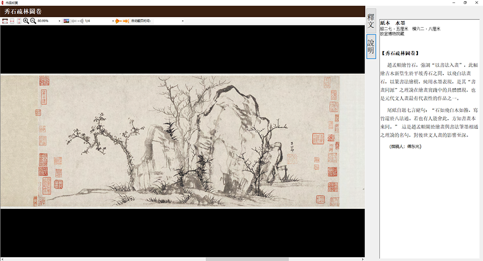Click the horizontal scrollbar thumb

click(247, 259)
